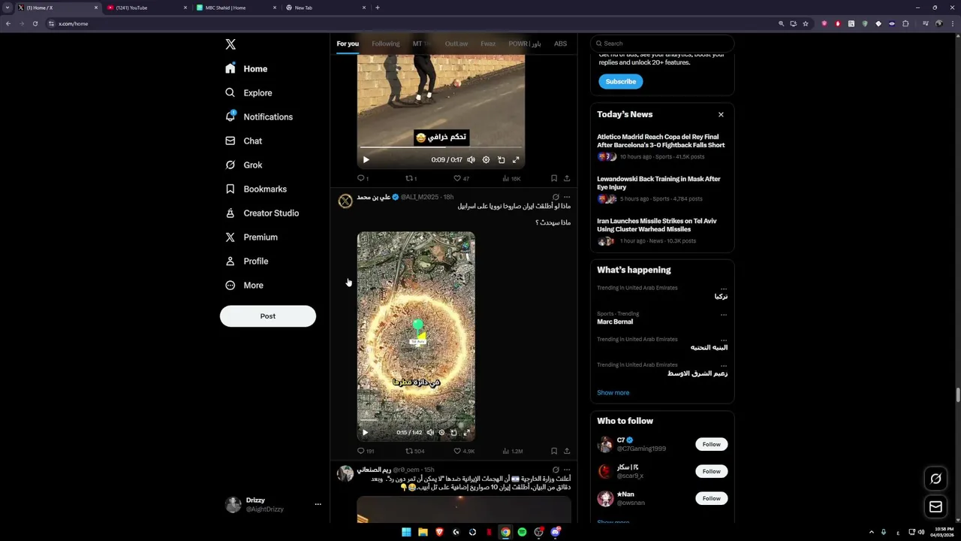The width and height of the screenshot is (961, 541).
Task: Switch to the ABS timeline tab
Action: pos(561,44)
